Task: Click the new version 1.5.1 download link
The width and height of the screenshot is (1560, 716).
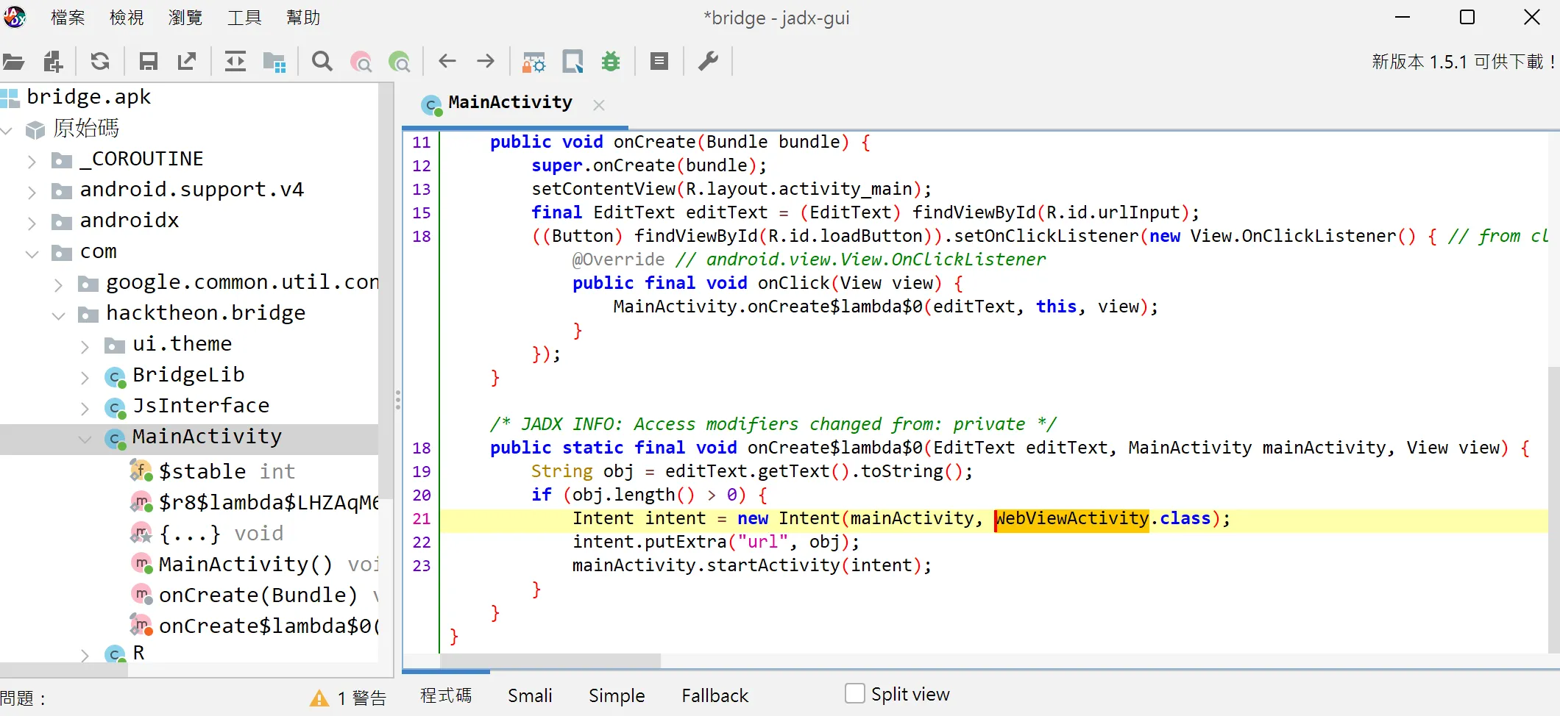Action: pyautogui.click(x=1464, y=62)
